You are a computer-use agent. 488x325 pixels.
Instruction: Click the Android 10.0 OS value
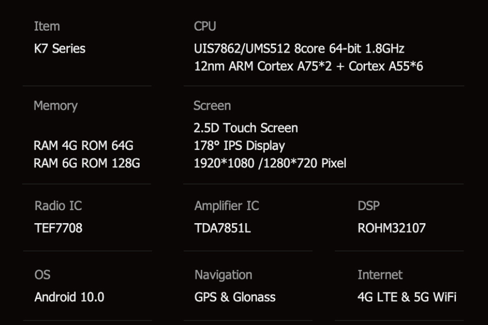[x=69, y=297]
